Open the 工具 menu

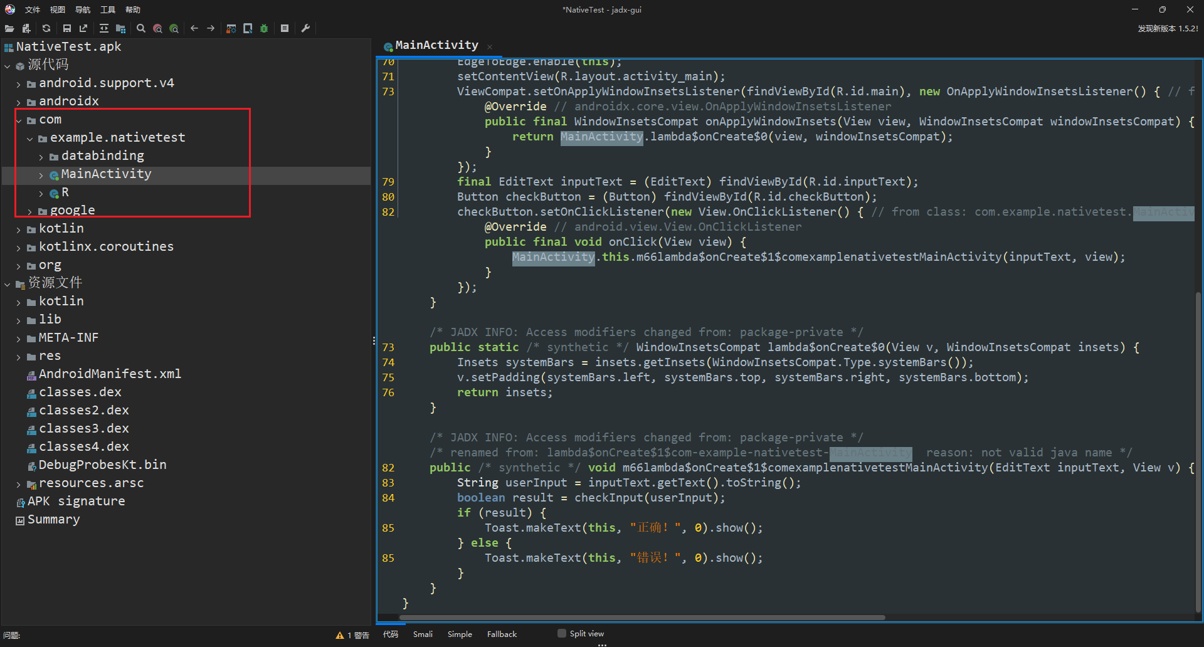[108, 9]
